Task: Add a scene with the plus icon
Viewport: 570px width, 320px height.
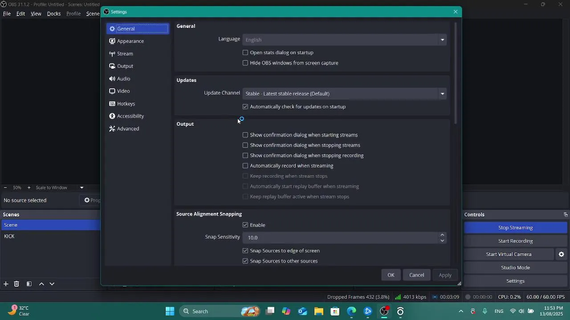Action: click(6, 284)
